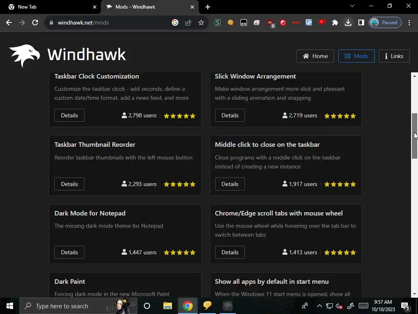Click the Chrome taskbar icon
This screenshot has height=314, width=418.
[188, 306]
